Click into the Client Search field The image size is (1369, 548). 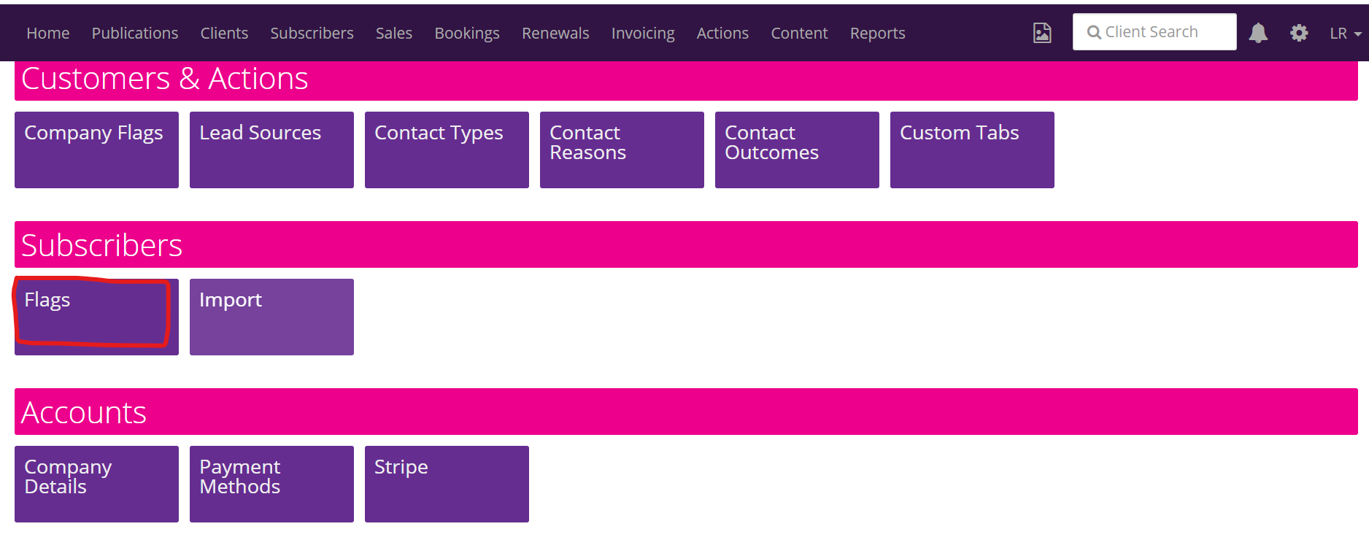1154,32
